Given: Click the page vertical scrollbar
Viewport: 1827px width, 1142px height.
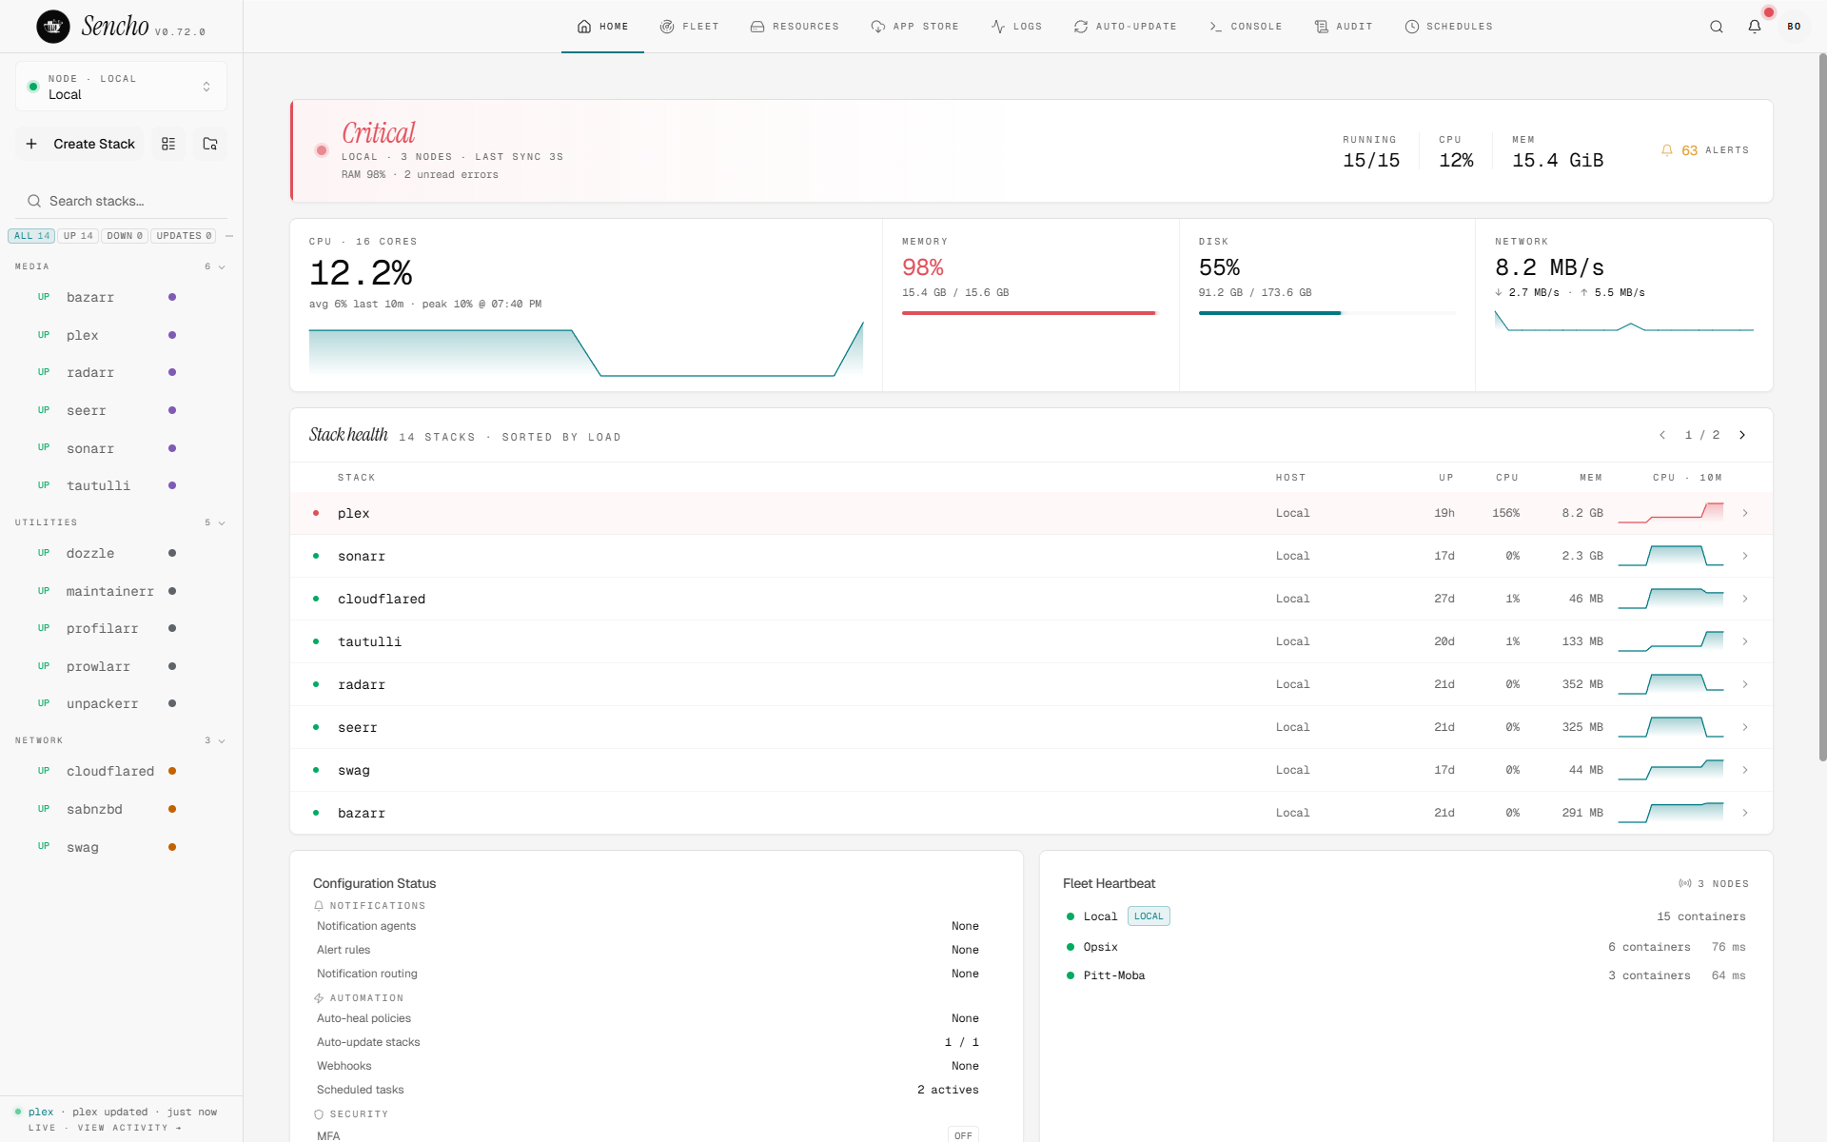Looking at the screenshot, I should pos(1821,407).
